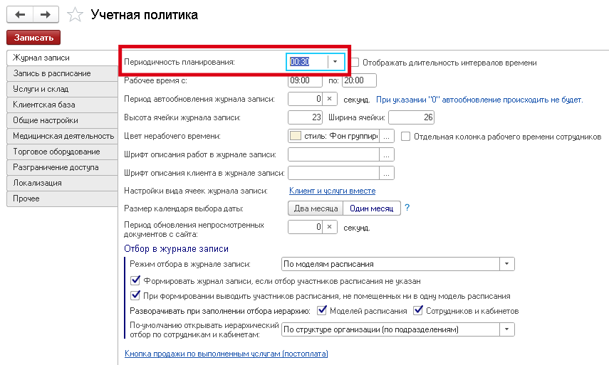609x365 pixels.
Task: Click the journal cell height input field
Action: (x=306, y=117)
